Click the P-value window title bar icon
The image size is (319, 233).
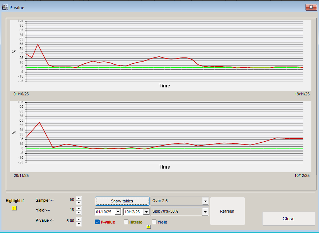pos(5,7)
